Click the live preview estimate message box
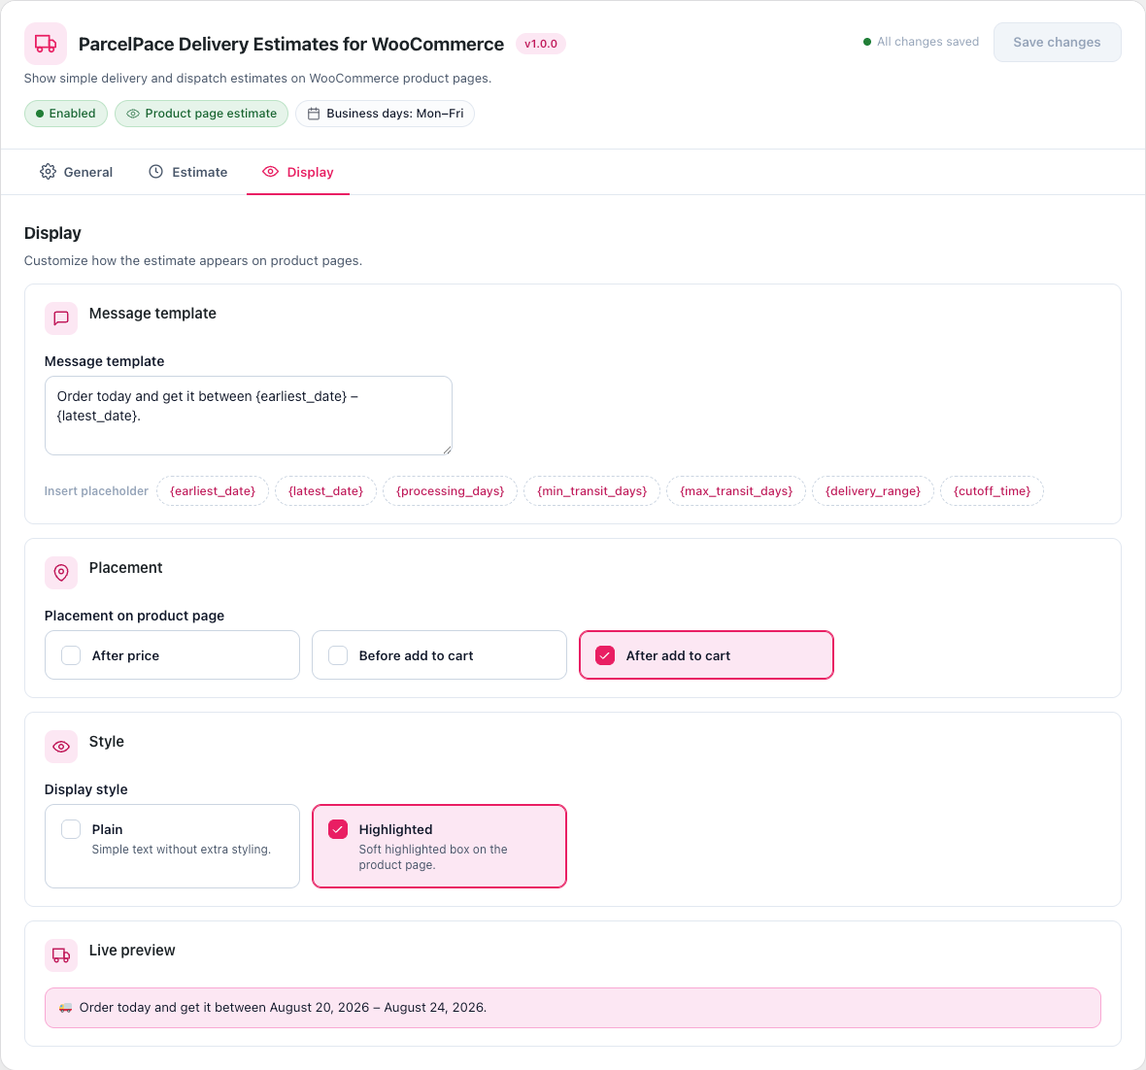This screenshot has width=1146, height=1070. (x=573, y=1008)
